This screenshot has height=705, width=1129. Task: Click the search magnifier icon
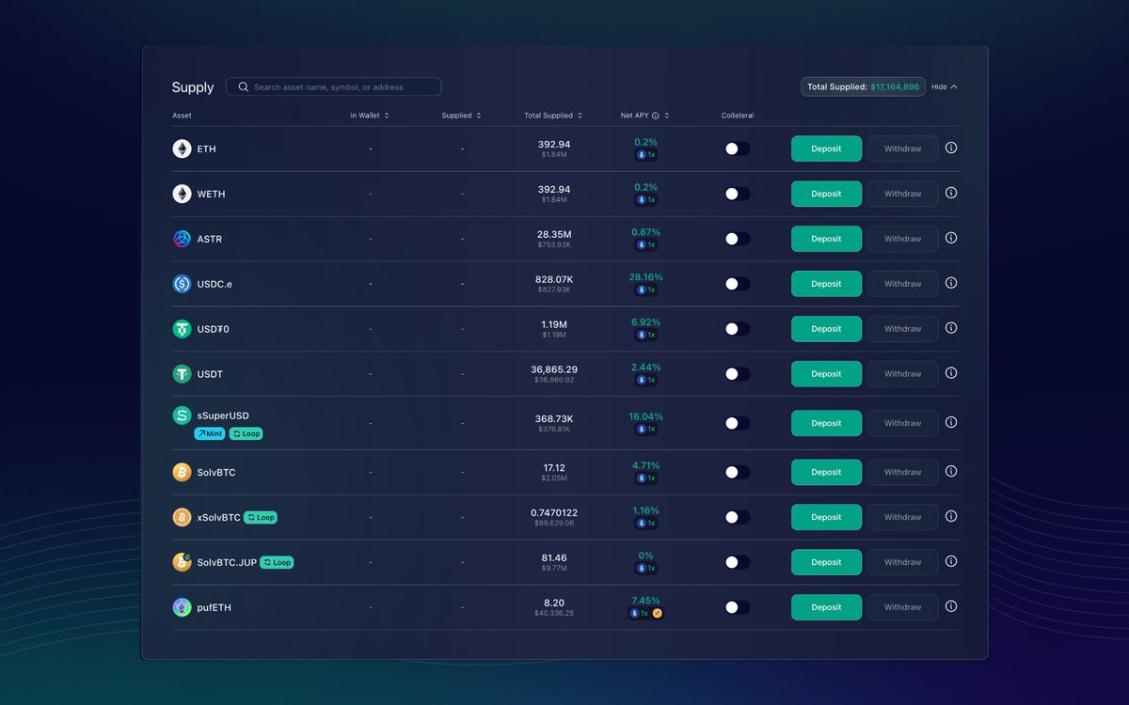point(243,86)
